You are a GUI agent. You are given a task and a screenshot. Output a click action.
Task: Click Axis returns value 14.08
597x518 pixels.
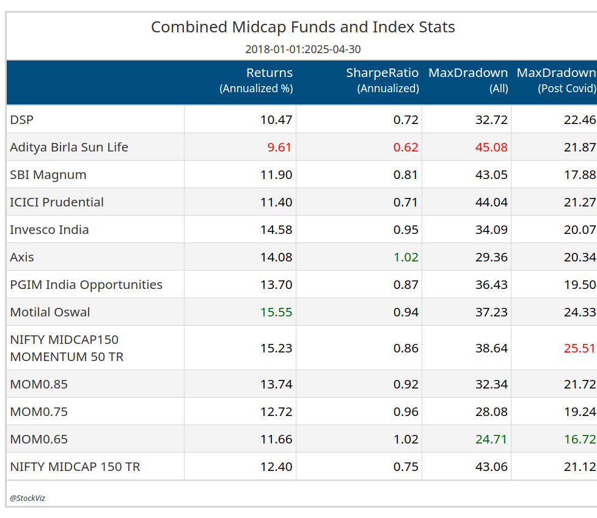click(276, 257)
